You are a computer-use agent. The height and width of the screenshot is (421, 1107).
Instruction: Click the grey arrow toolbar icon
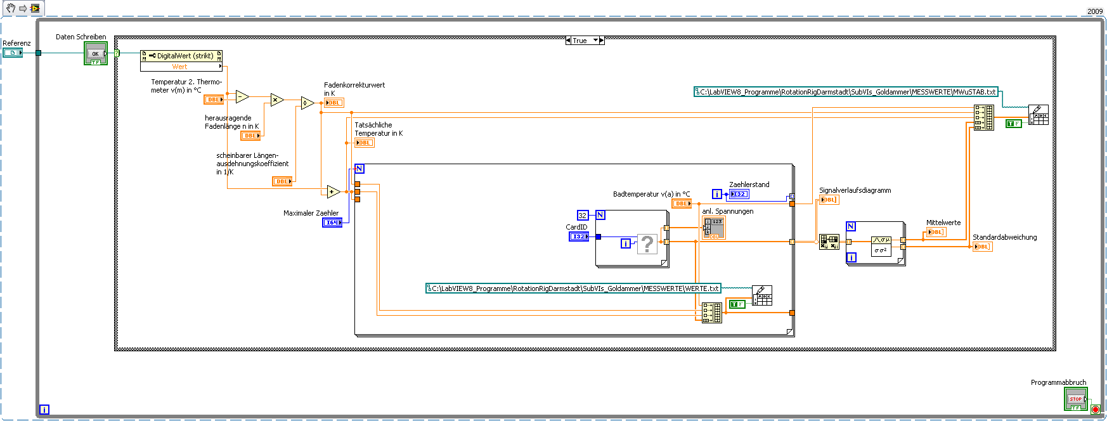click(x=23, y=8)
